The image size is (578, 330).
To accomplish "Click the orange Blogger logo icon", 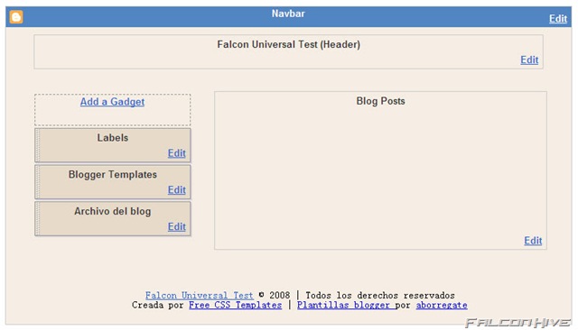I will tap(16, 17).
